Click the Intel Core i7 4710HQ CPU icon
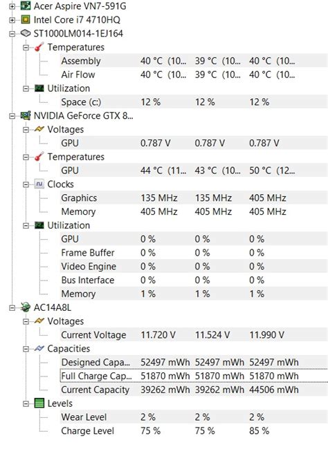 (x=26, y=19)
